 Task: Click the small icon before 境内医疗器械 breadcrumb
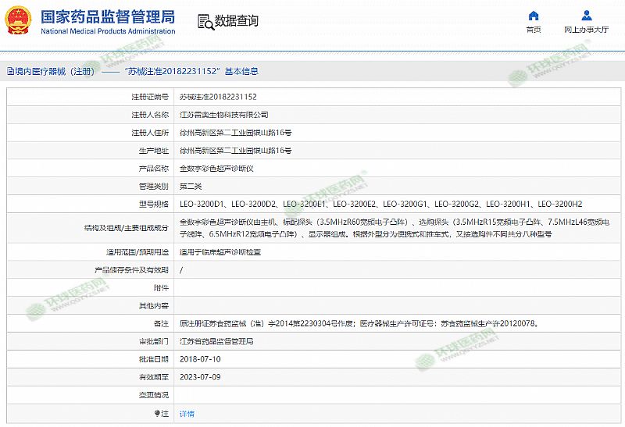coord(9,71)
